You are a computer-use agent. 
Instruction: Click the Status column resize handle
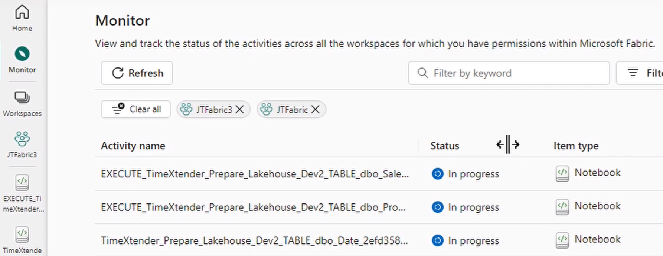508,144
